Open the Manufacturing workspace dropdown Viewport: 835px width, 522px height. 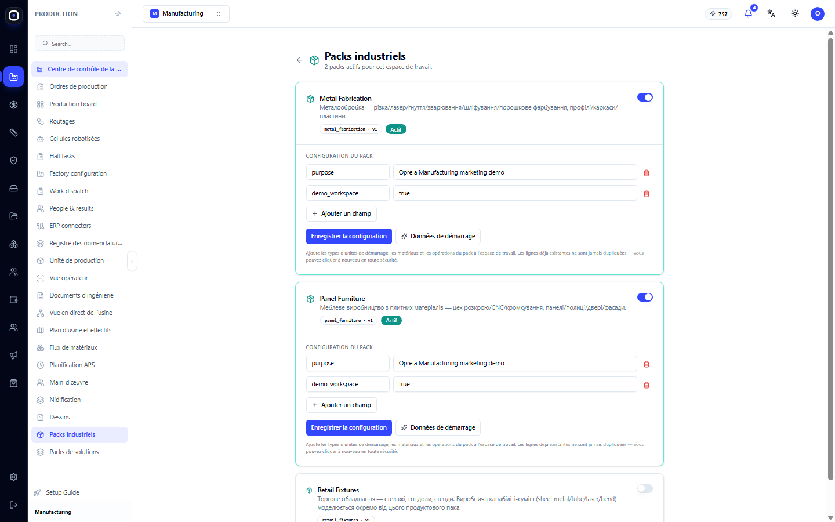186,14
